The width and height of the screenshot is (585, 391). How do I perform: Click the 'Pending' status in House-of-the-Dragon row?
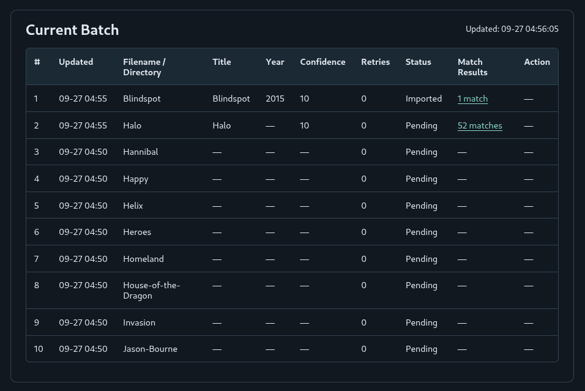click(x=421, y=285)
